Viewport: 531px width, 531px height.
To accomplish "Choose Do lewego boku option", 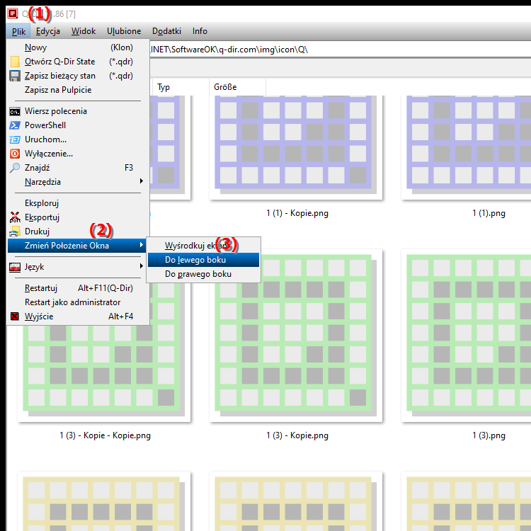I will tap(195, 260).
